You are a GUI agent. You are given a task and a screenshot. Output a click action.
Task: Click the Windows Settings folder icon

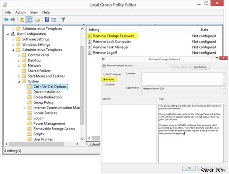[18, 44]
